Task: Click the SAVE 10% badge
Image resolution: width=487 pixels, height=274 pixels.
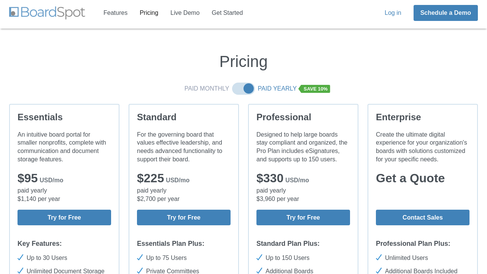Action: pyautogui.click(x=315, y=89)
